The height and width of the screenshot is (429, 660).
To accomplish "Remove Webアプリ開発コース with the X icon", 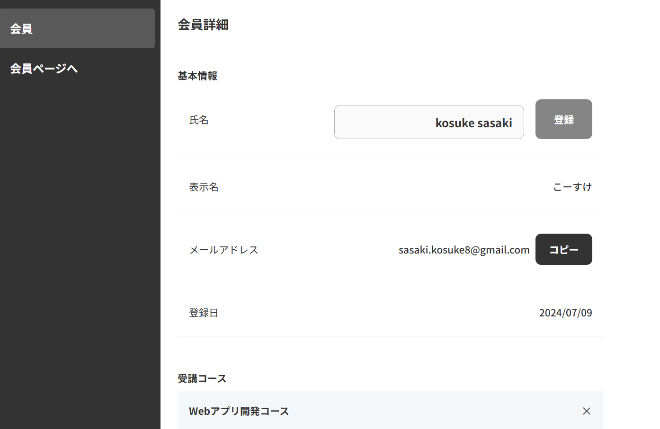I will pos(586,411).
